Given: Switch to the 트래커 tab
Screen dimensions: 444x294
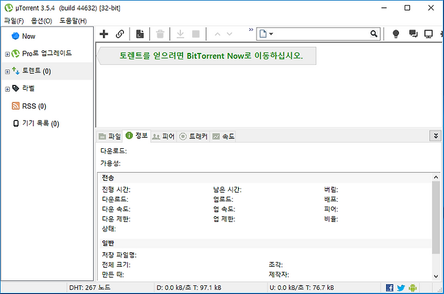Looking at the screenshot, I should (194, 137).
